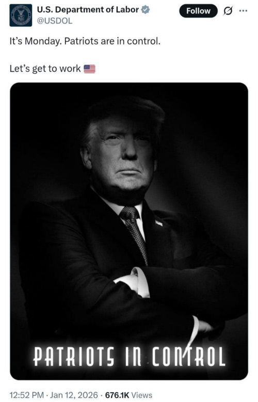
Task: Click the blue verified badge
Action: 146,10
